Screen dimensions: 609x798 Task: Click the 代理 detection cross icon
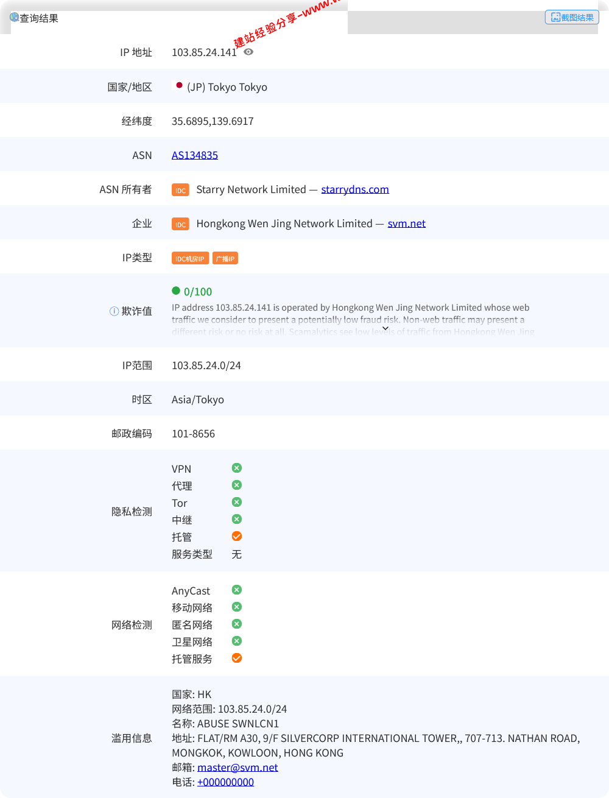coord(237,485)
